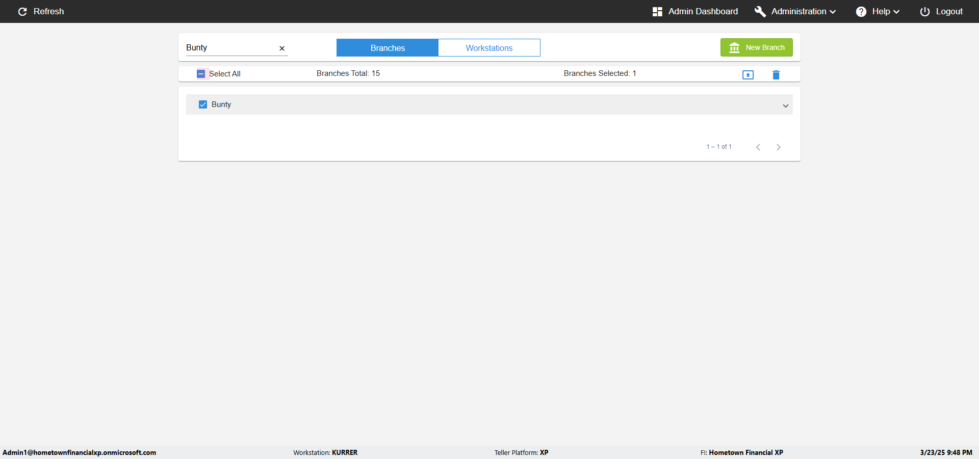The height and width of the screenshot is (459, 979).
Task: Click the New Branch button label
Action: 765,47
